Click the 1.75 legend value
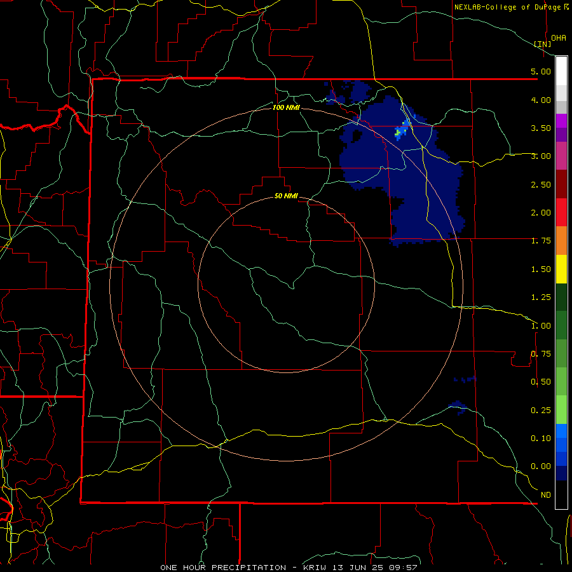Viewport: 572px width, 572px height. [x=541, y=240]
